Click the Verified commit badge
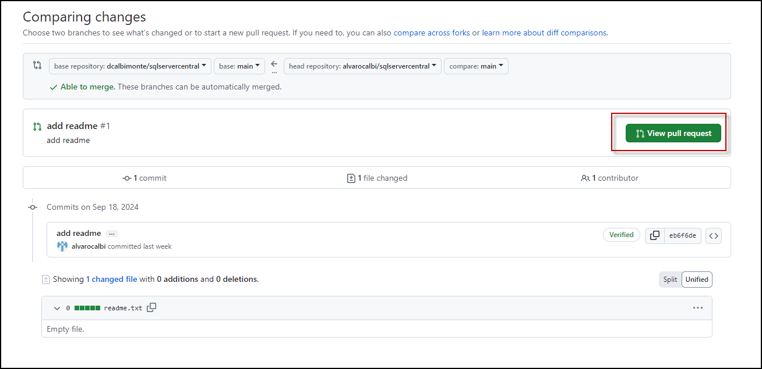The image size is (762, 369). pyautogui.click(x=621, y=235)
